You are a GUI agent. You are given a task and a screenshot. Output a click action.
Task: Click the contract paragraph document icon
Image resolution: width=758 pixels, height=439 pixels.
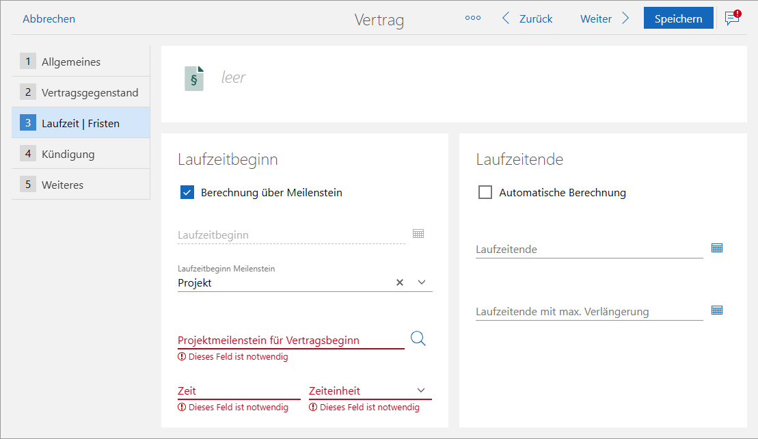pos(193,77)
